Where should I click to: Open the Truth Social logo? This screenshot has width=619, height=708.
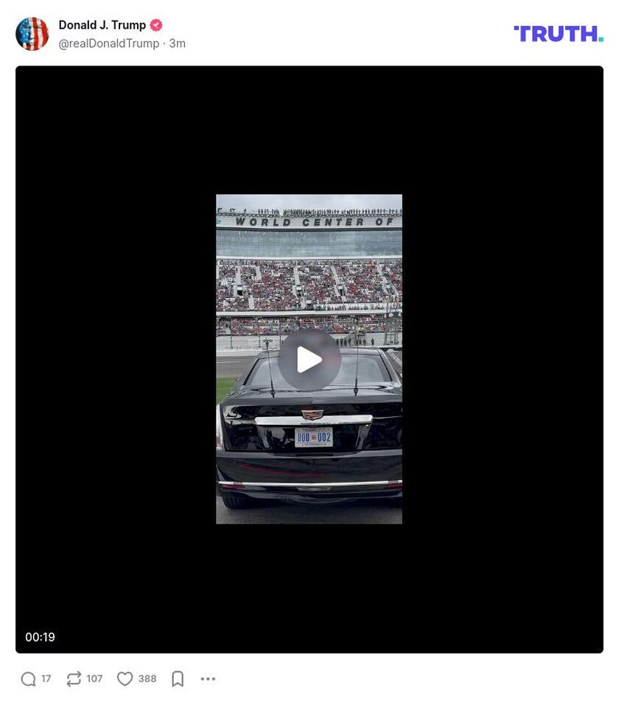point(558,34)
